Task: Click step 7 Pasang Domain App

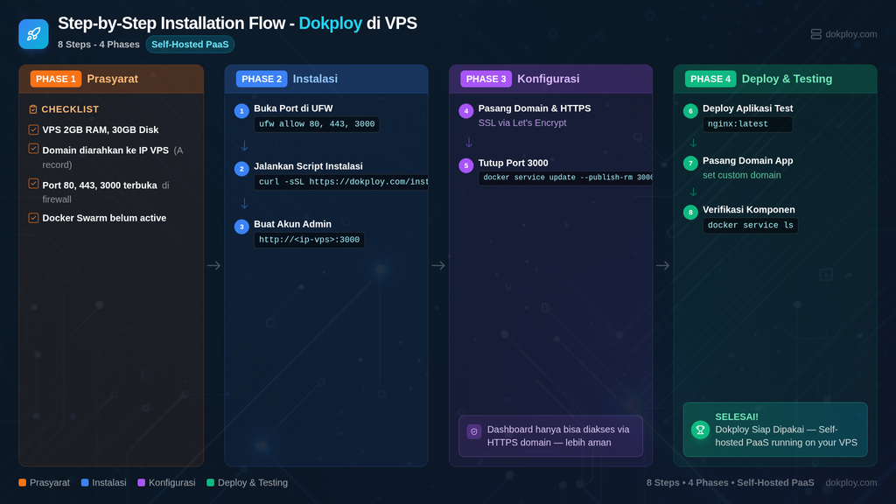Action: [x=747, y=161]
